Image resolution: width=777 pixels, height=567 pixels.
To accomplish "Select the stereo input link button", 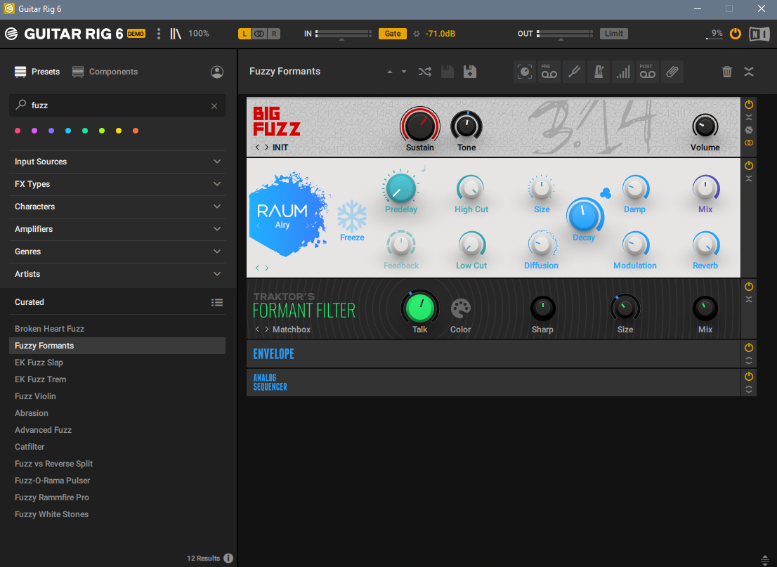I will 259,34.
